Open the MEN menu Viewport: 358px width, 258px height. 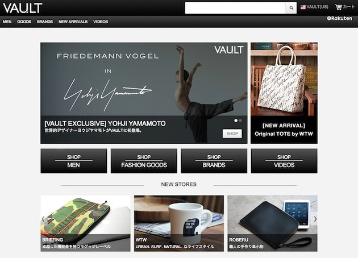point(7,22)
